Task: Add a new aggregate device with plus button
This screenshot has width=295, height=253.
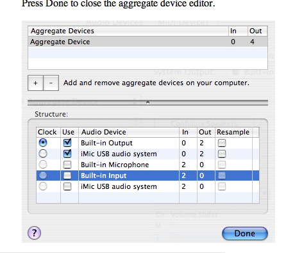Action: 35,83
